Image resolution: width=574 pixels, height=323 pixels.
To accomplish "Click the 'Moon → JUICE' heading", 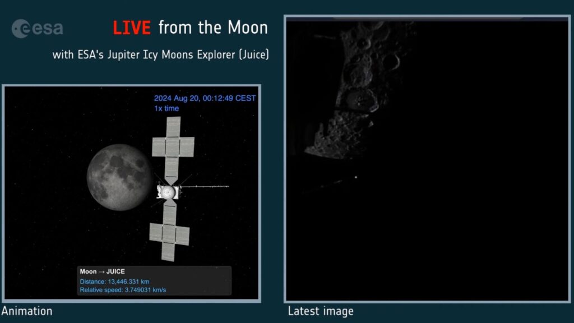I will pos(102,271).
